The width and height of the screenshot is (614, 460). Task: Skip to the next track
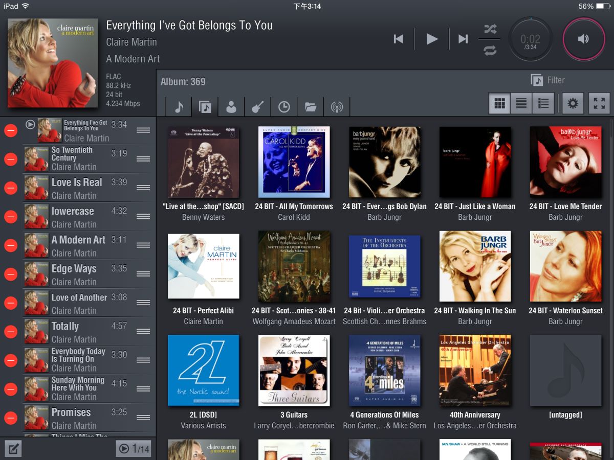[463, 39]
